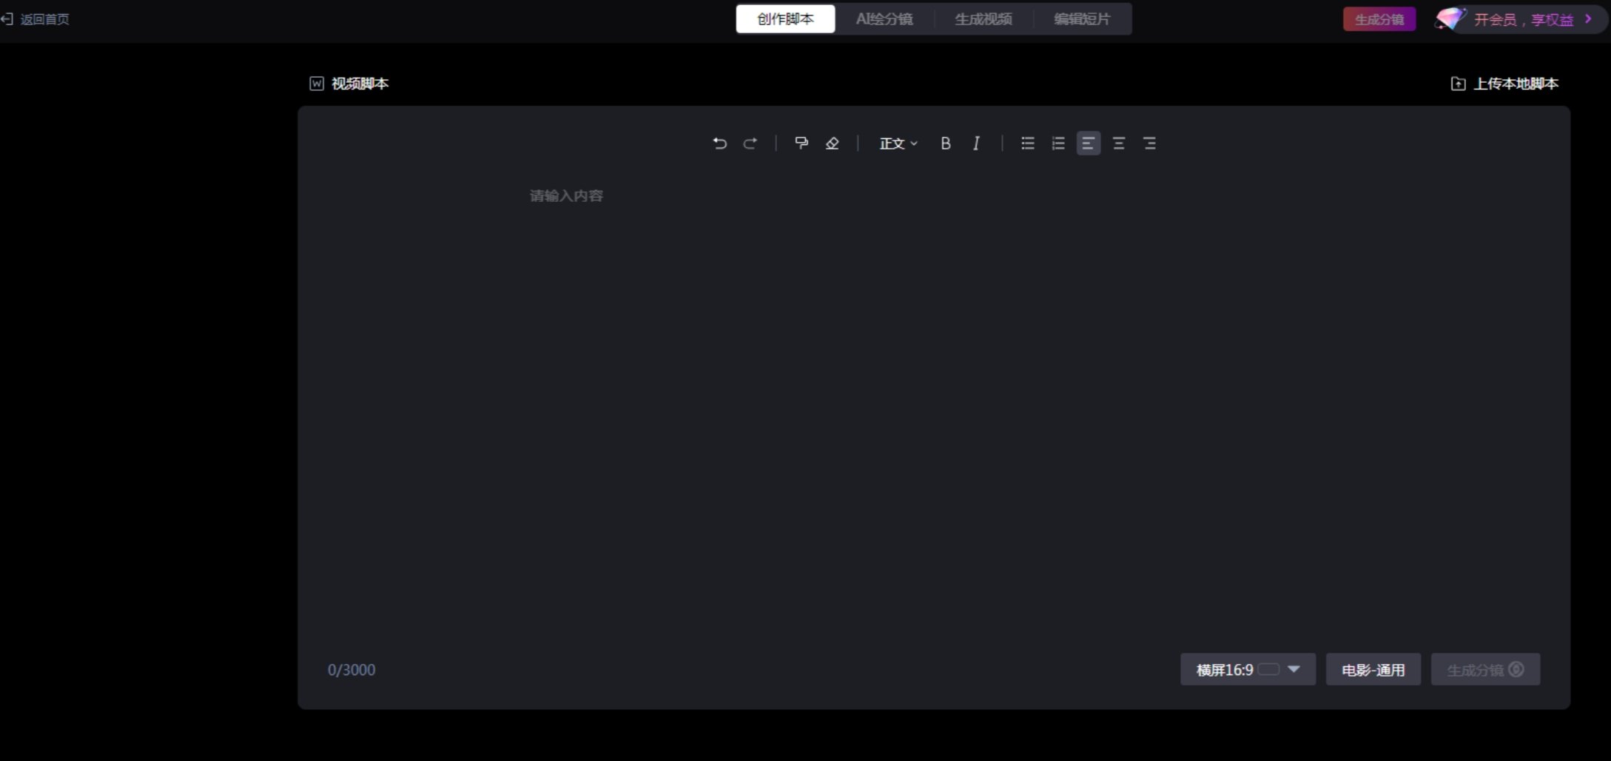Undo the last edit with the undo icon

coord(719,143)
